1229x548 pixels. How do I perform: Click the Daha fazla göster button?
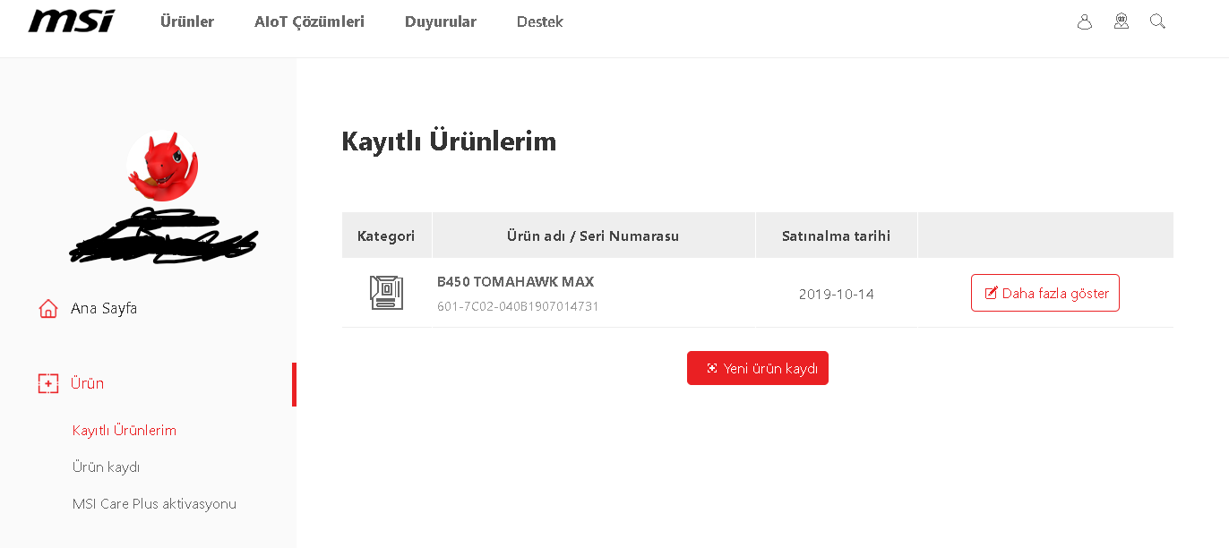click(x=1045, y=293)
